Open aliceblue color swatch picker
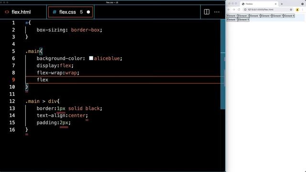This screenshot has height=172, width=306. click(91, 58)
